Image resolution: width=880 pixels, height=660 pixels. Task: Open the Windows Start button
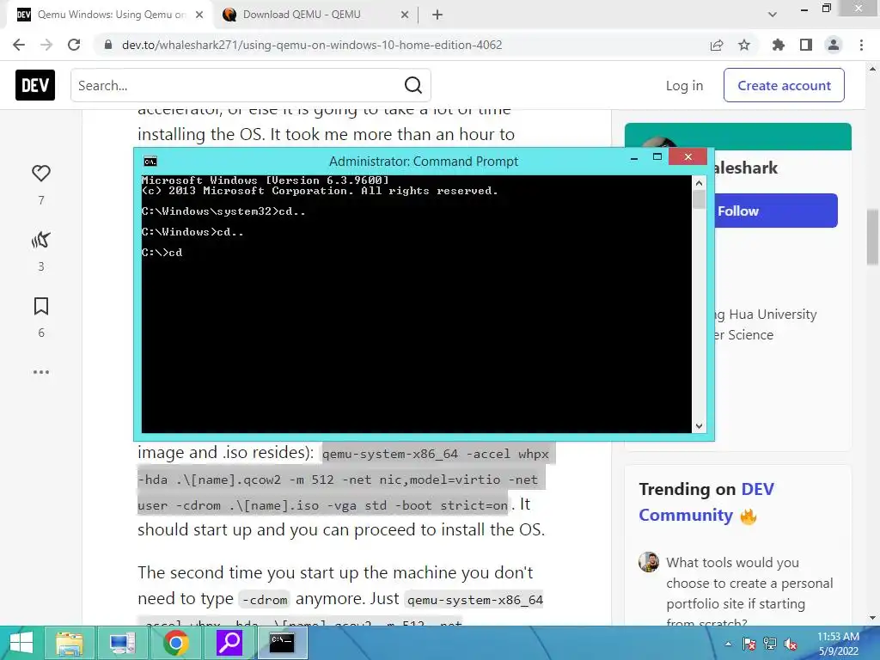tap(21, 643)
